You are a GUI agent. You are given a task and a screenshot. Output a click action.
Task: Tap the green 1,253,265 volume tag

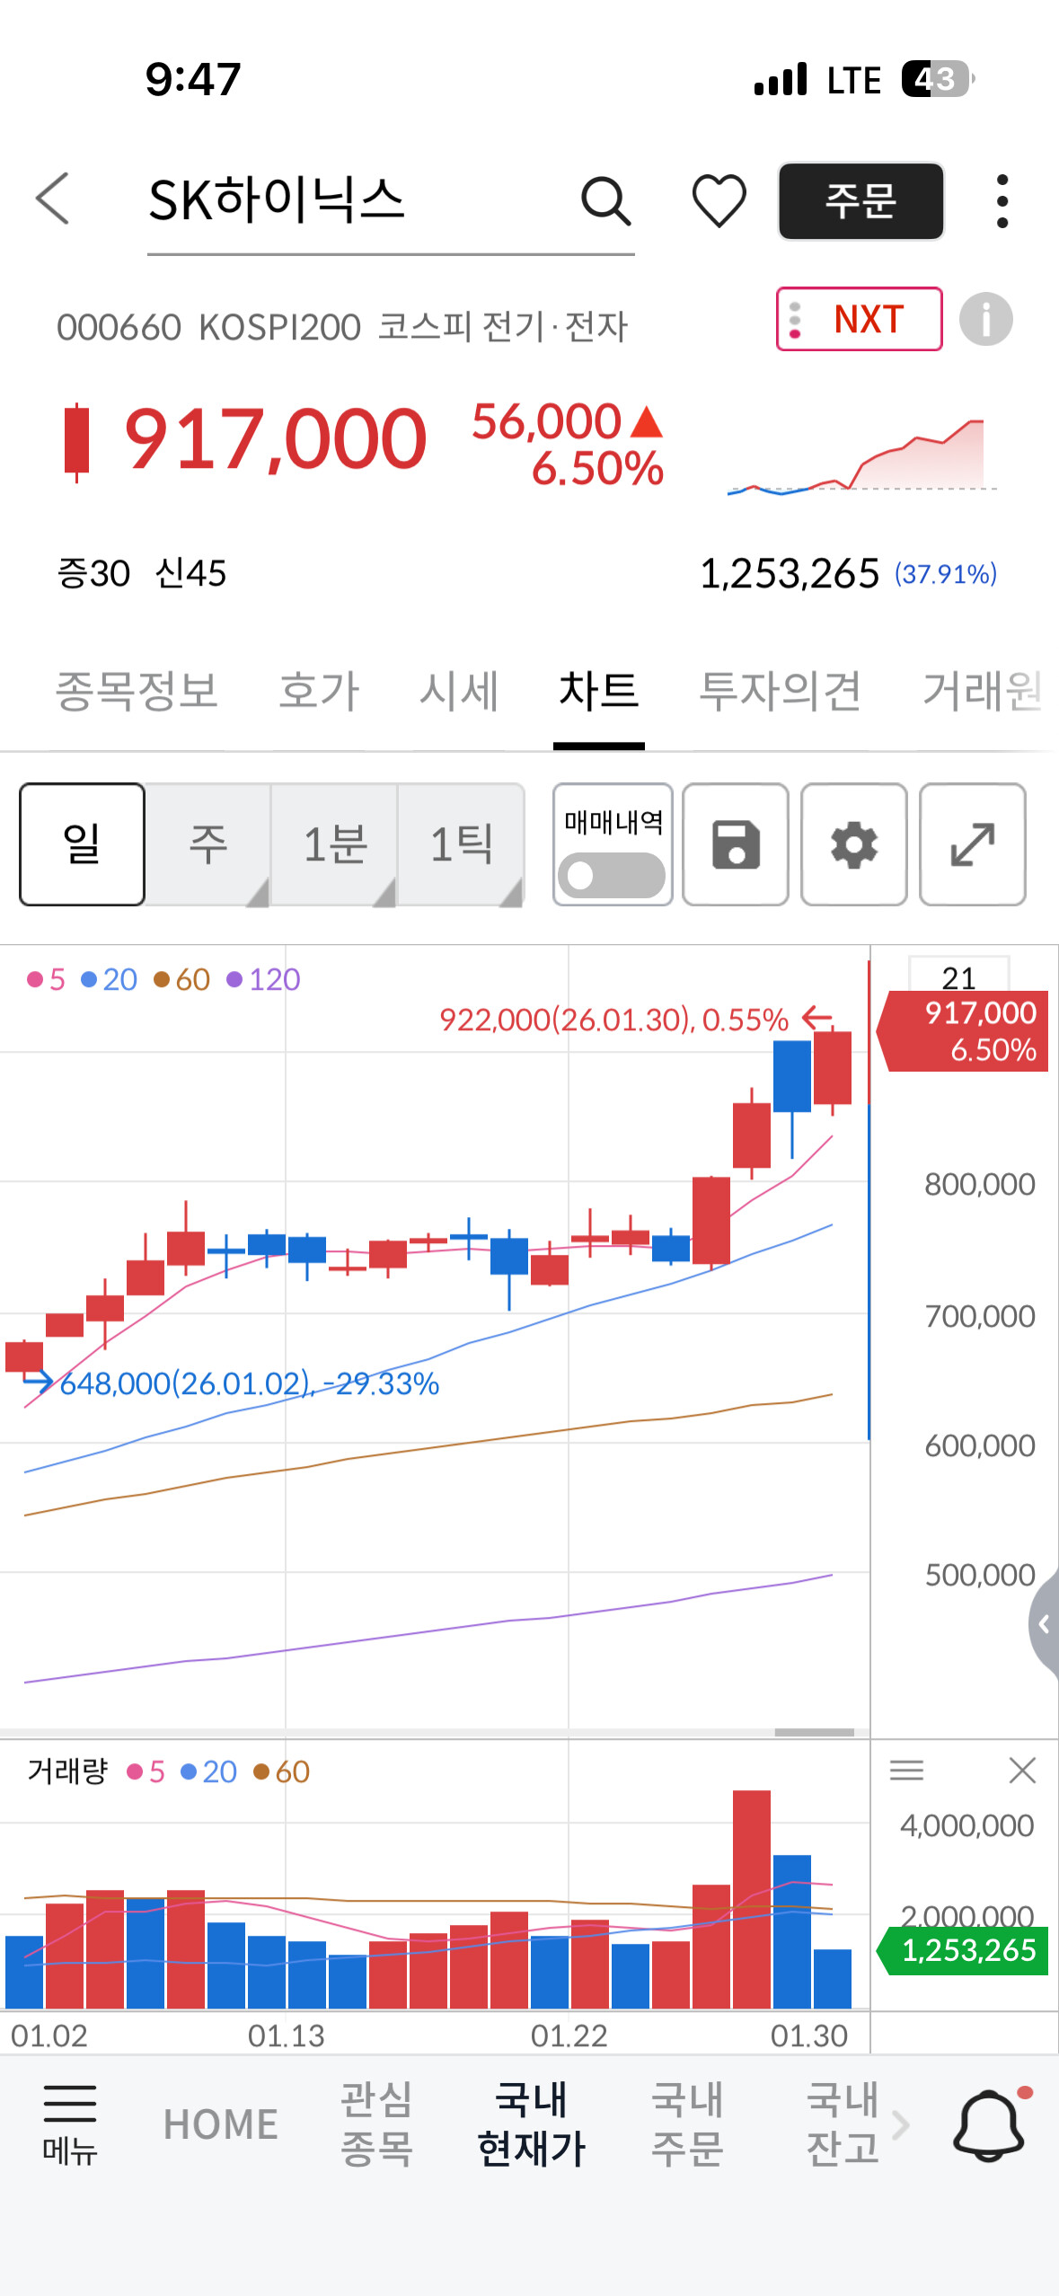pyautogui.click(x=963, y=1950)
